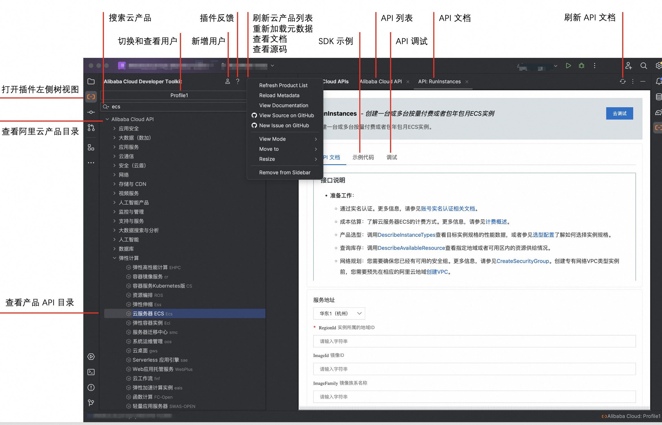Open the Terminal tool window icon
Viewport: 662px width, 425px height.
[x=91, y=372]
